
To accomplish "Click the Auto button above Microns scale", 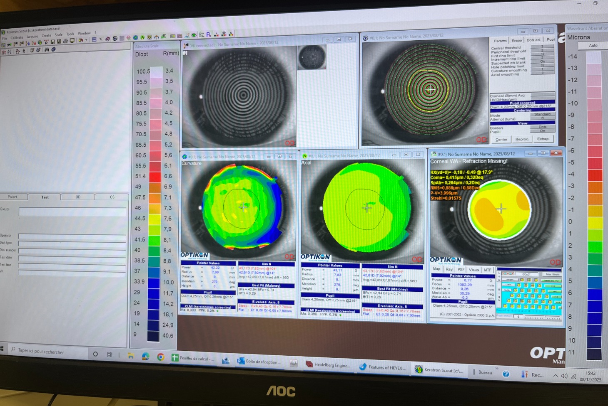I will [x=593, y=46].
